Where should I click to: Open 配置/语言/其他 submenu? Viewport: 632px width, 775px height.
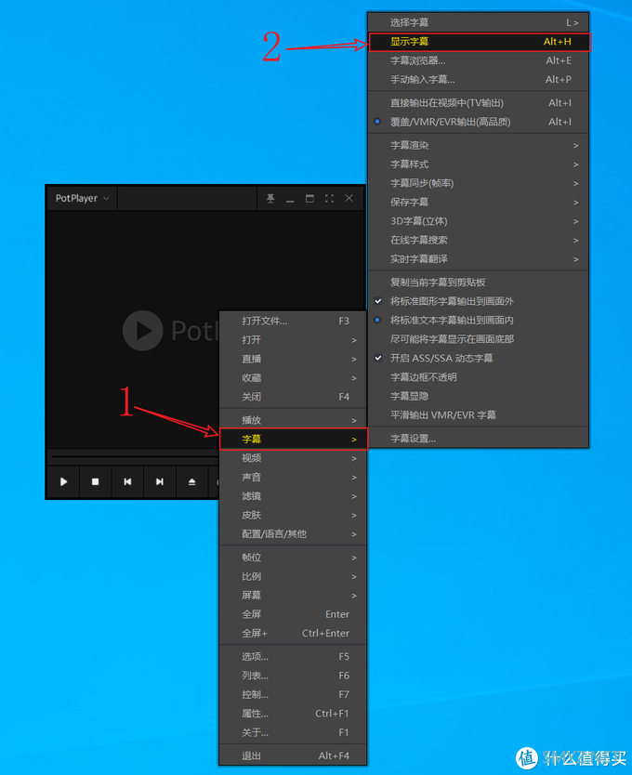coord(293,534)
